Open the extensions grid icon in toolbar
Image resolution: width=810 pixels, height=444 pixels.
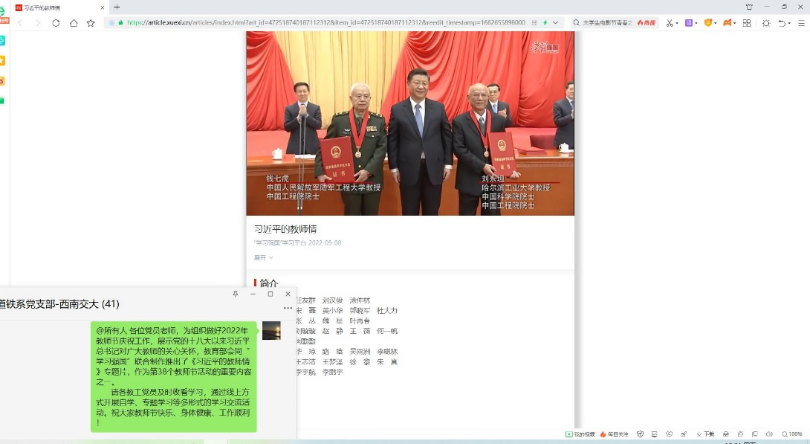click(747, 23)
